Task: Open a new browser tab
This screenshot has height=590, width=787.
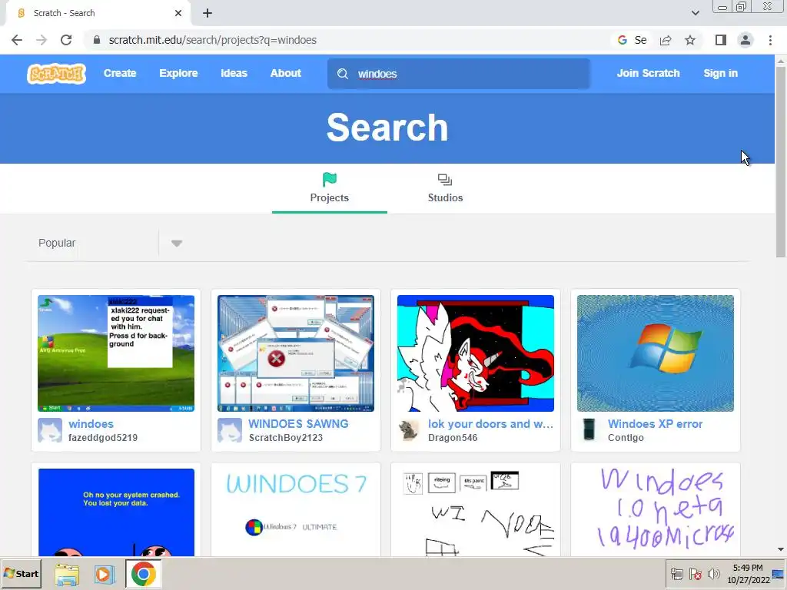Action: coord(208,14)
